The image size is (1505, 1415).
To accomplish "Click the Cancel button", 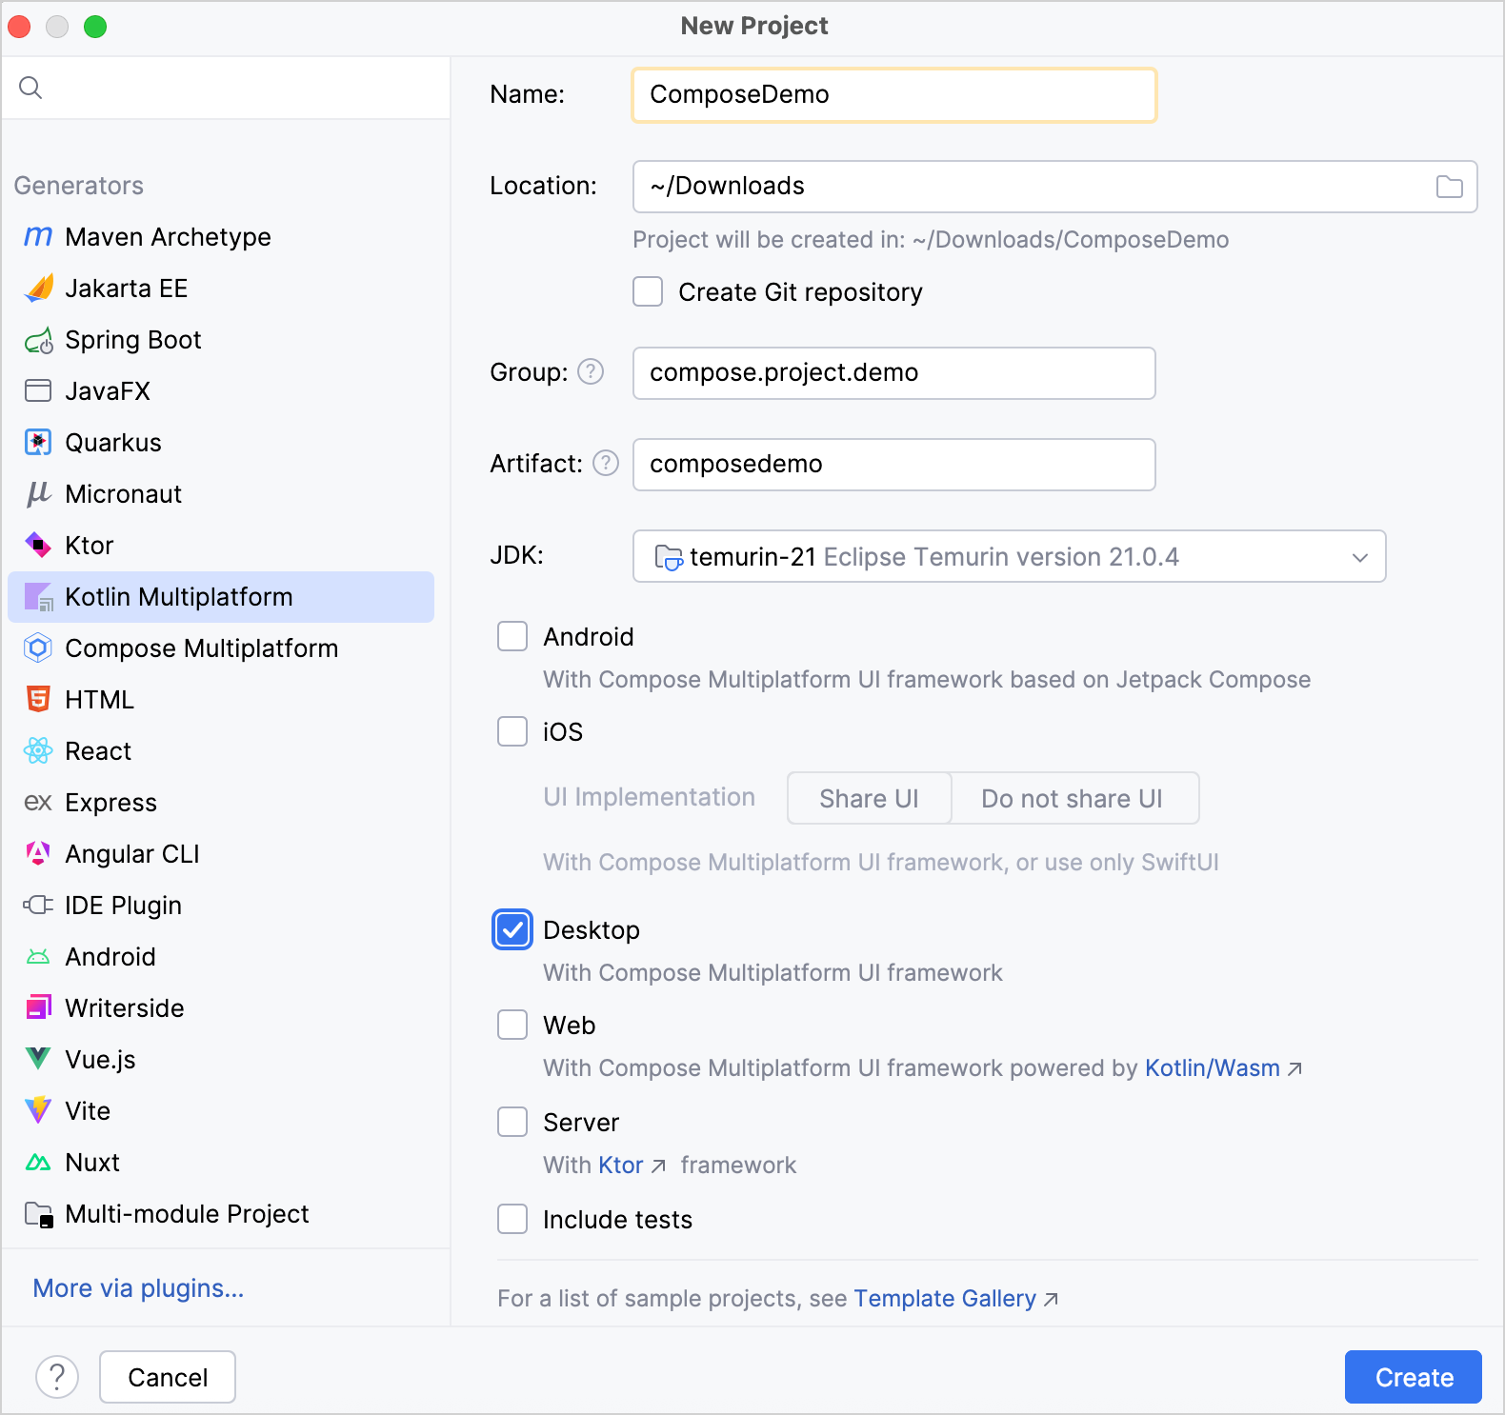I will [168, 1377].
